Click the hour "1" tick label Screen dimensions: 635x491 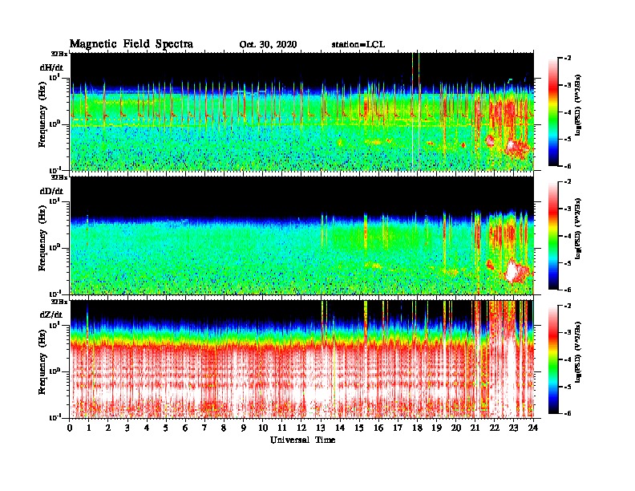tap(89, 428)
